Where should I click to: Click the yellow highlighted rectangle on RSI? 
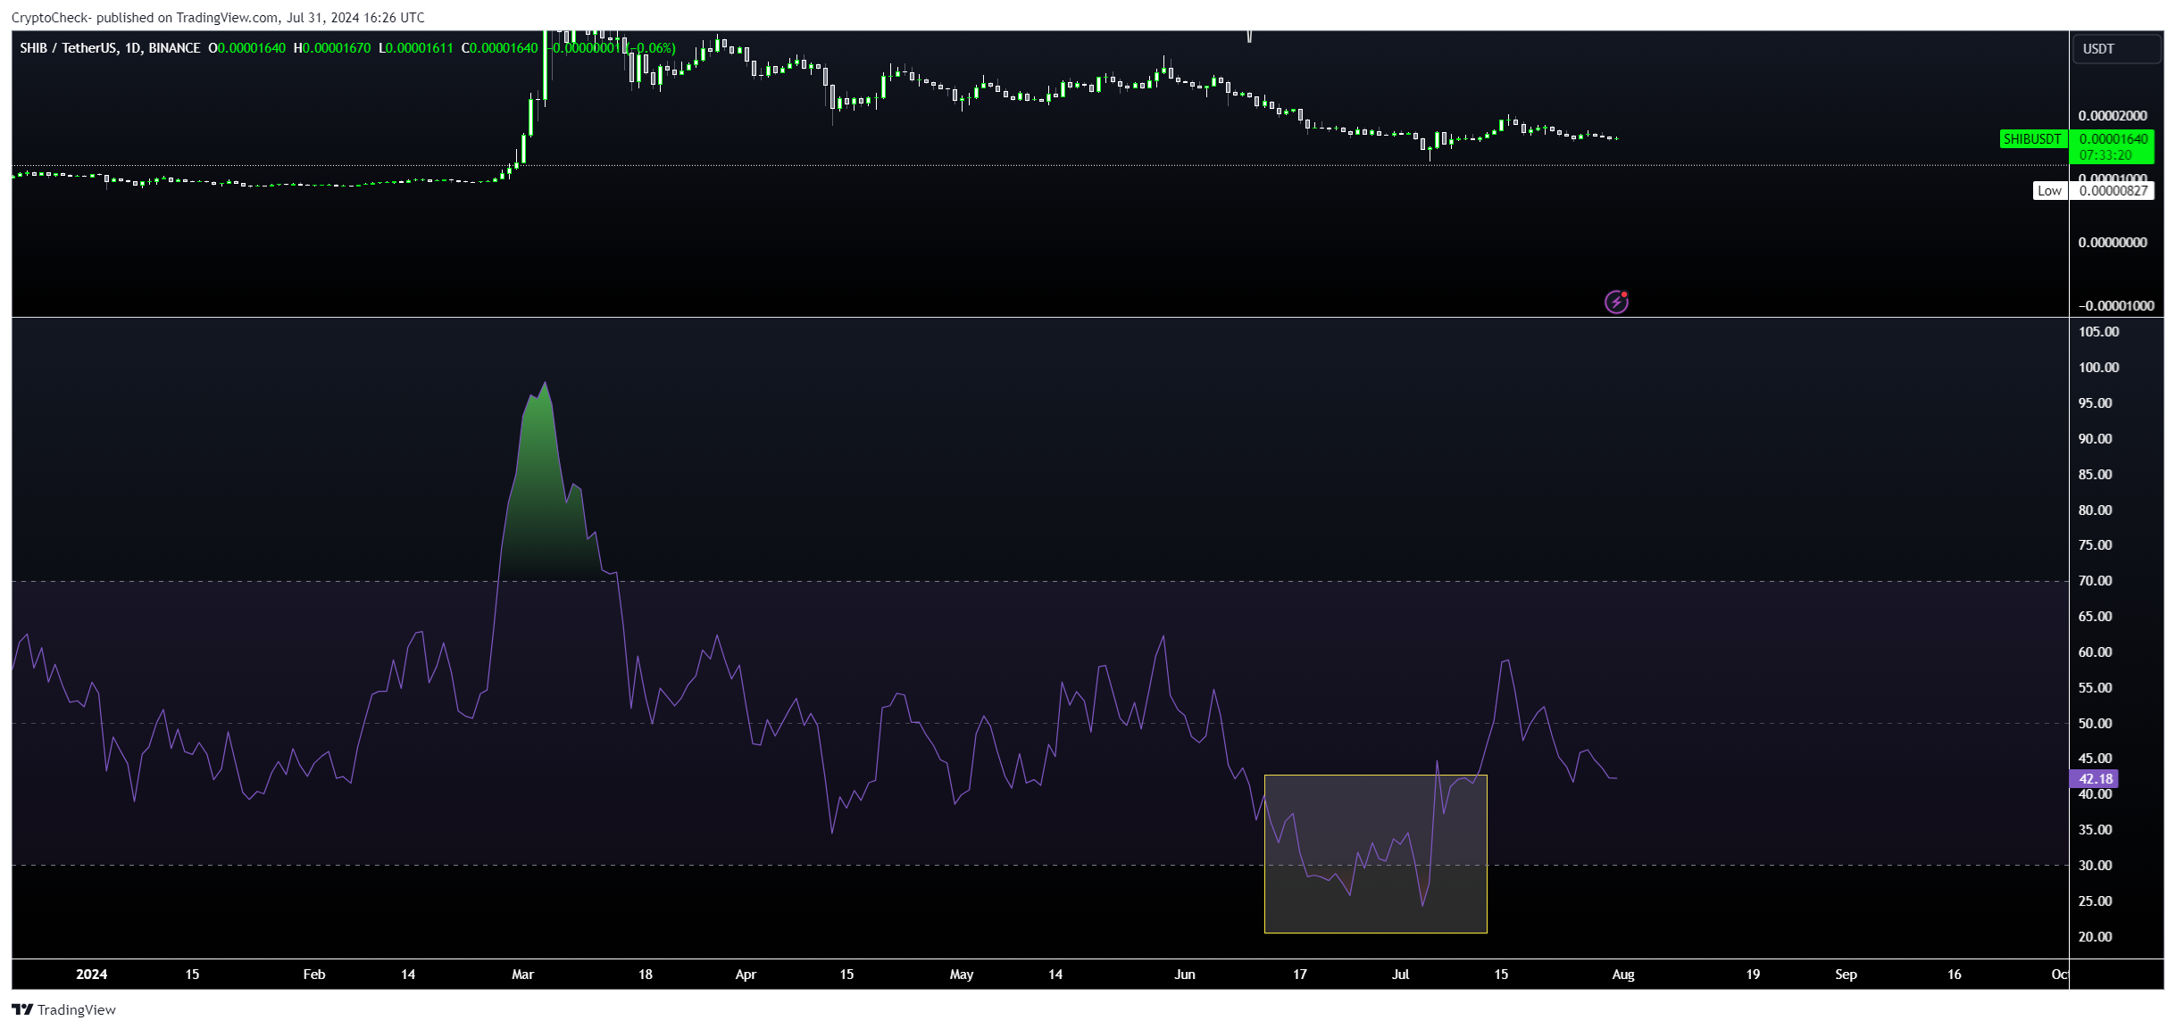point(1376,854)
